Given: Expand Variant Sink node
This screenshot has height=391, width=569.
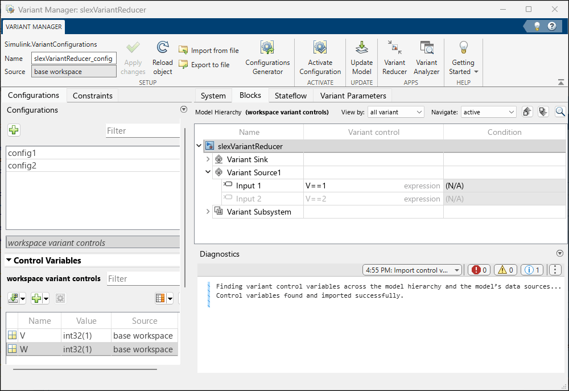Looking at the screenshot, I should (x=208, y=159).
